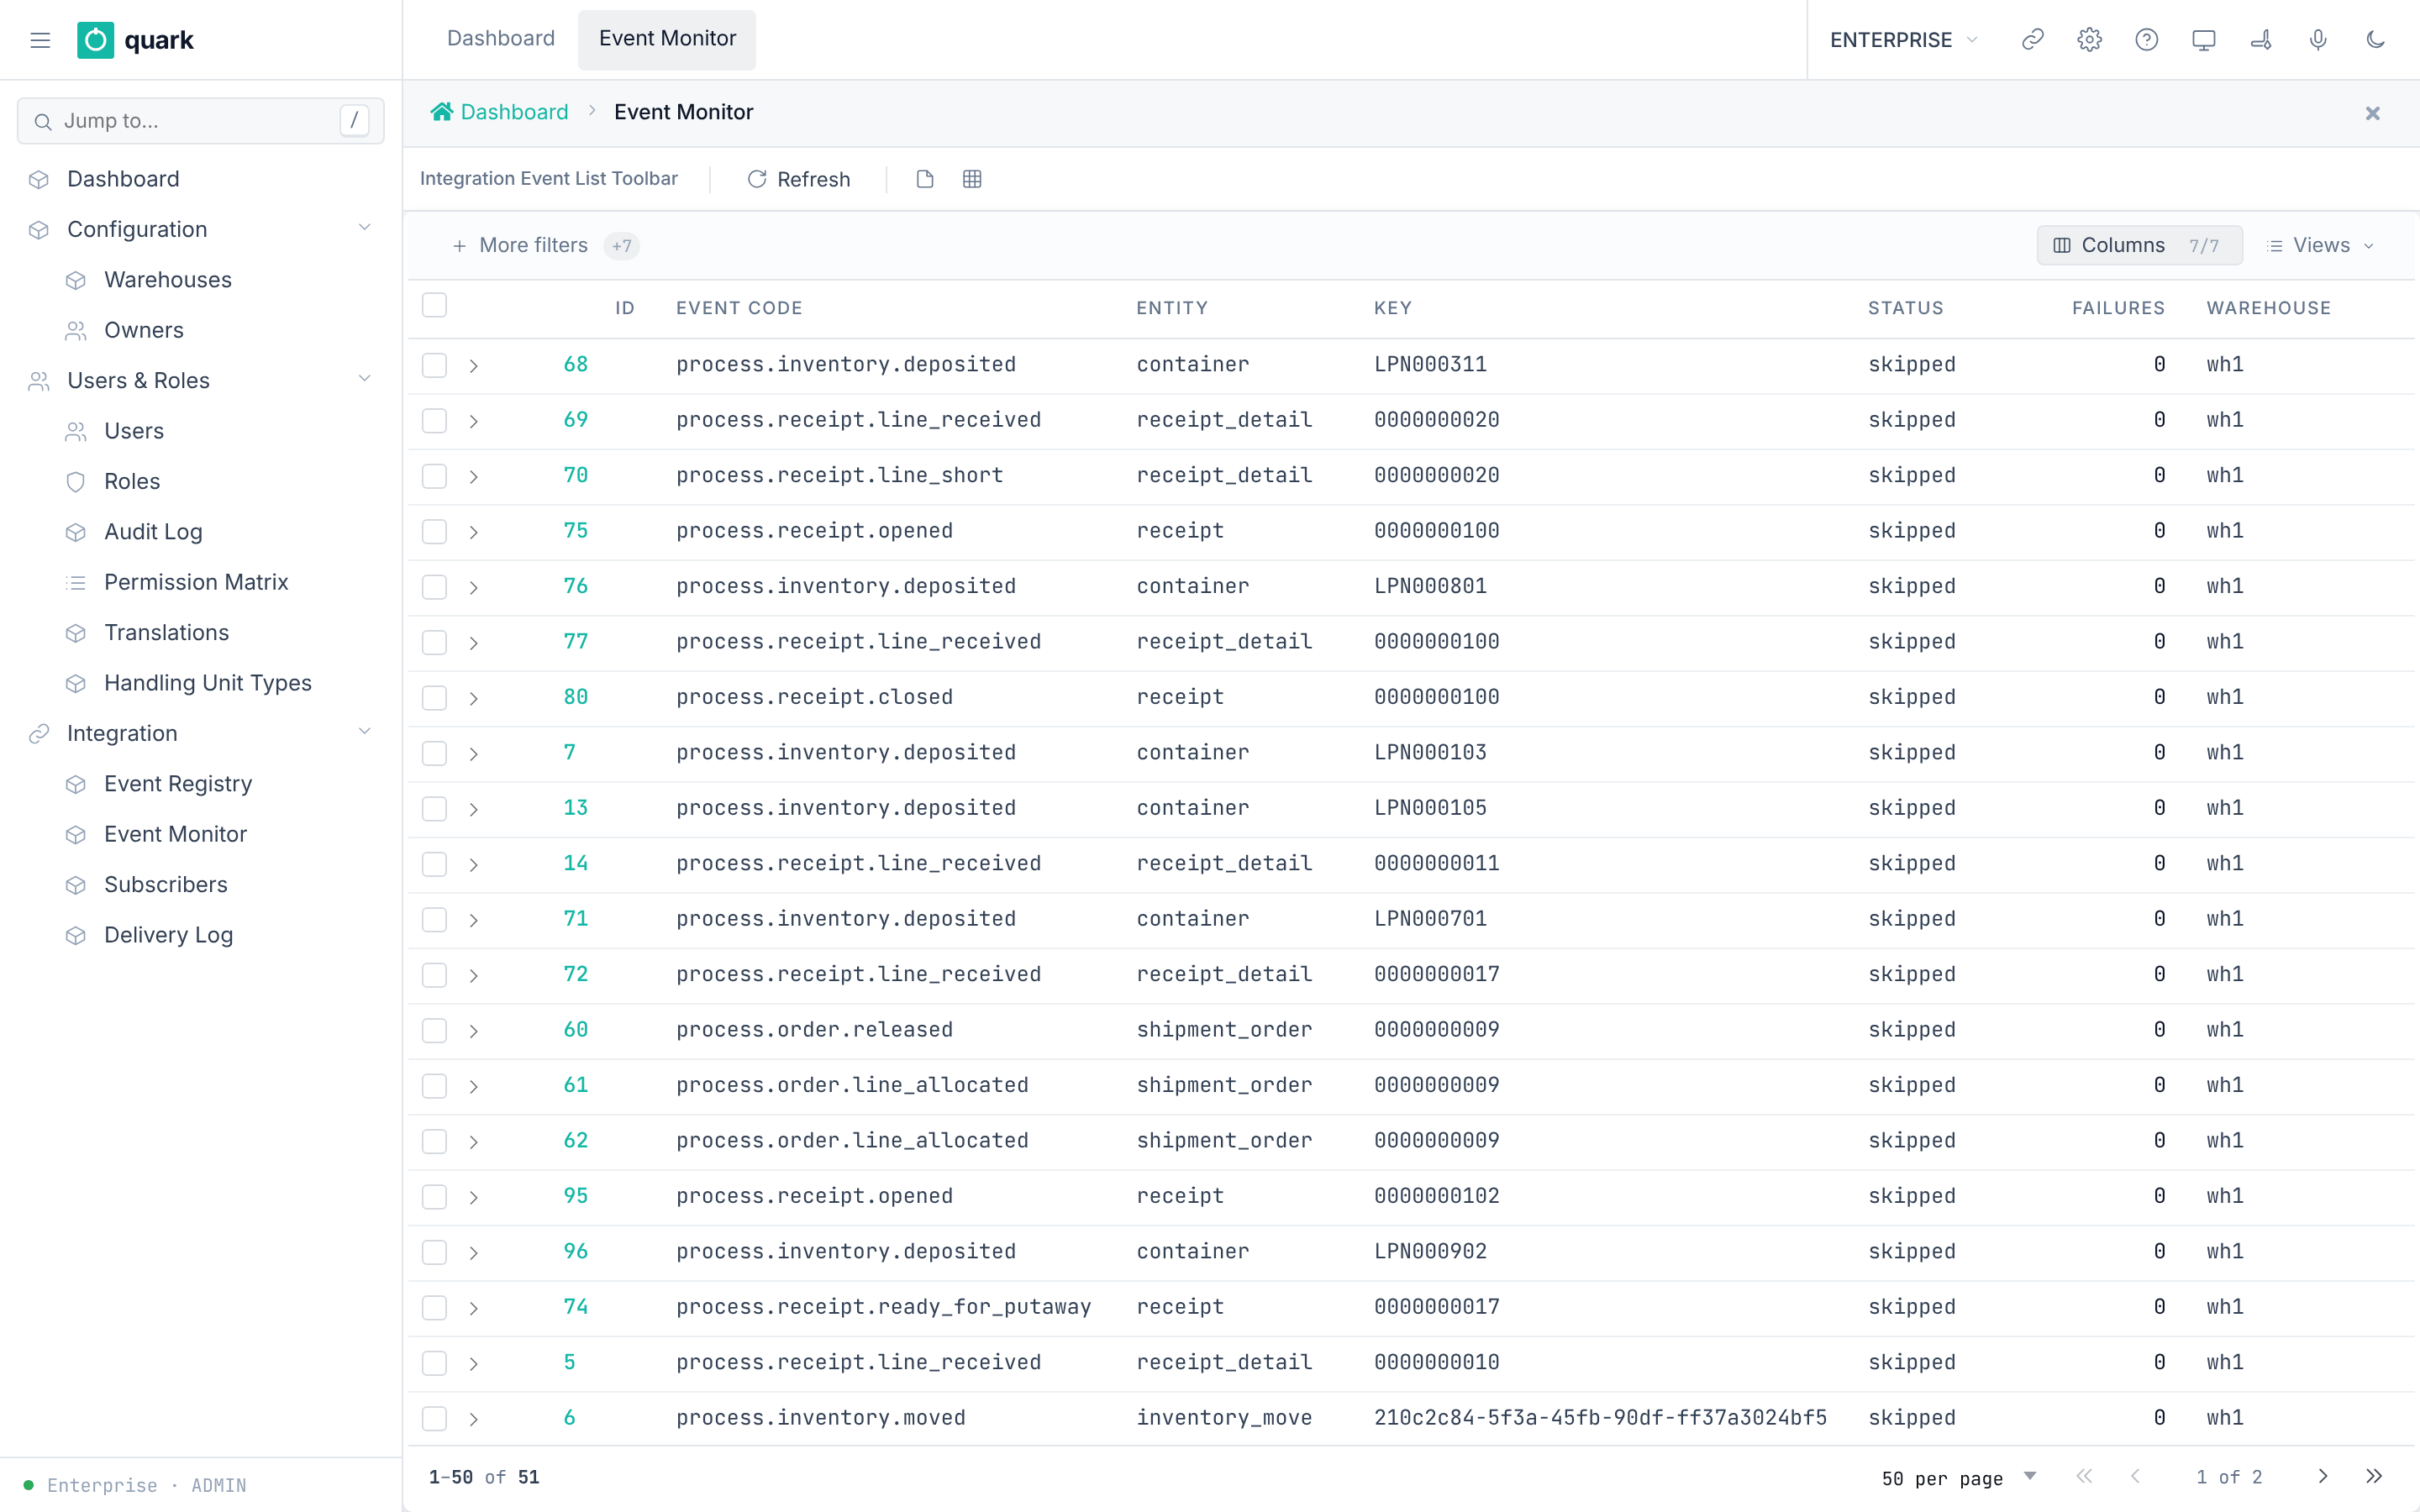Open the link icon in top bar
2420x1512 pixels.
(x=2032, y=40)
